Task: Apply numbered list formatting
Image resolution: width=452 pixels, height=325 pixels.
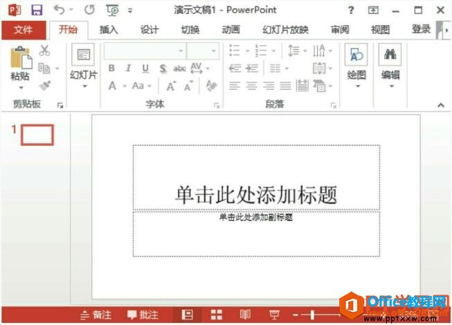Action: (261, 50)
